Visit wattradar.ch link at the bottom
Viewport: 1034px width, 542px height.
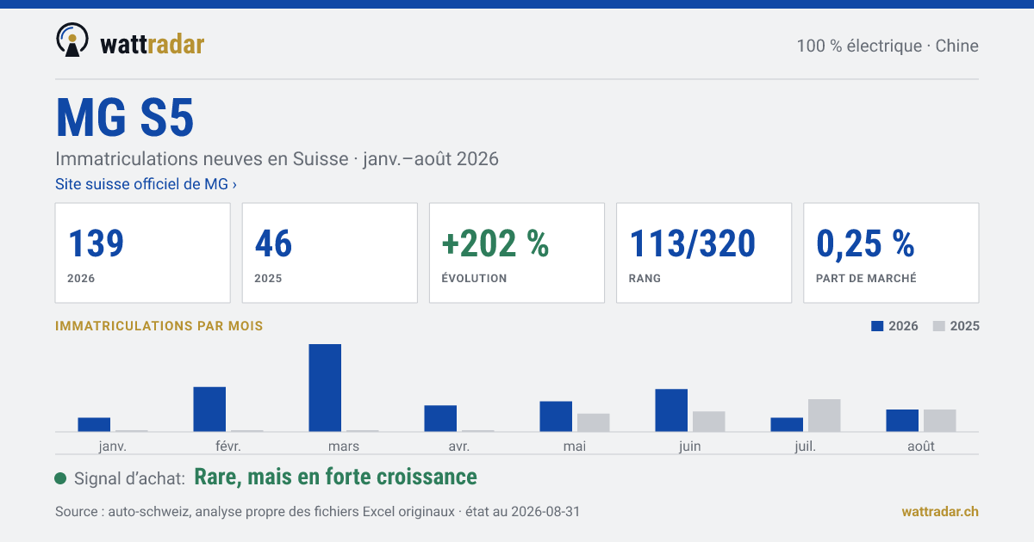click(x=940, y=511)
